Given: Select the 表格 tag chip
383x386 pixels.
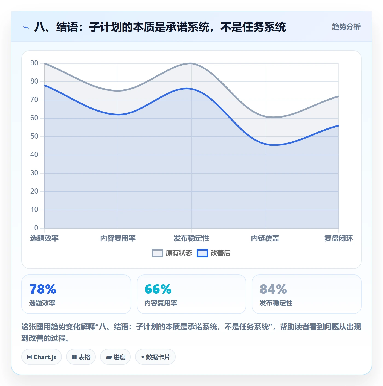Looking at the screenshot, I should [81, 357].
